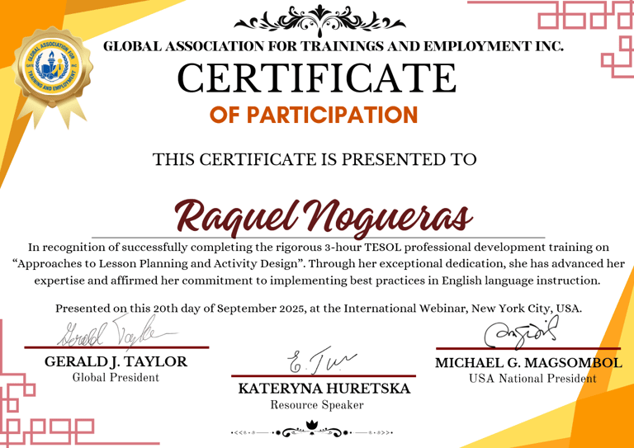The width and height of the screenshot is (634, 448).
Task: Click the 'Resource Speaker' title
Action: [x=317, y=404]
